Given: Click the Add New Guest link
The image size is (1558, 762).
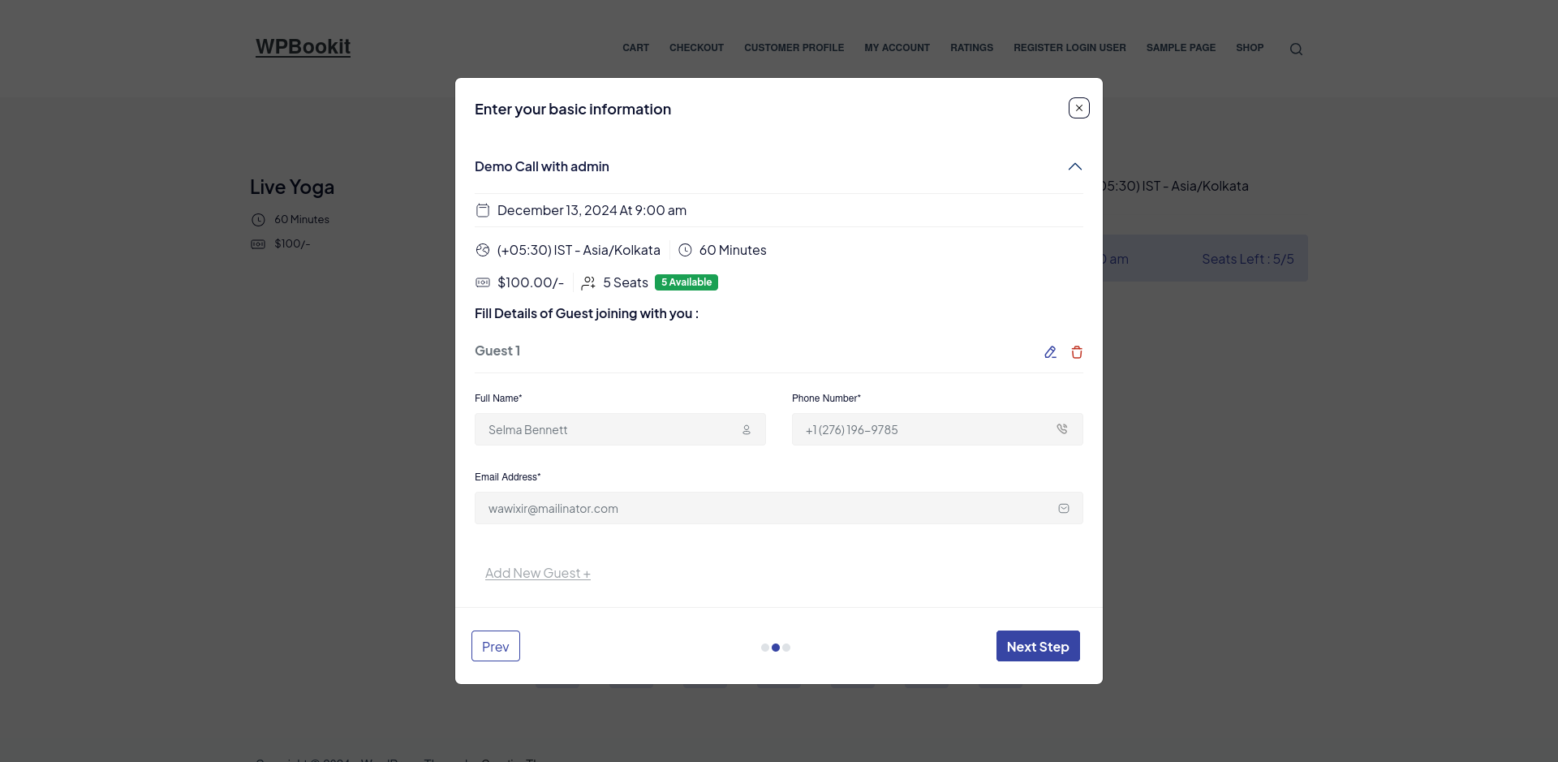Looking at the screenshot, I should pos(537,574).
